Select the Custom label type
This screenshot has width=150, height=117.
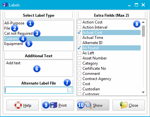click(38, 39)
